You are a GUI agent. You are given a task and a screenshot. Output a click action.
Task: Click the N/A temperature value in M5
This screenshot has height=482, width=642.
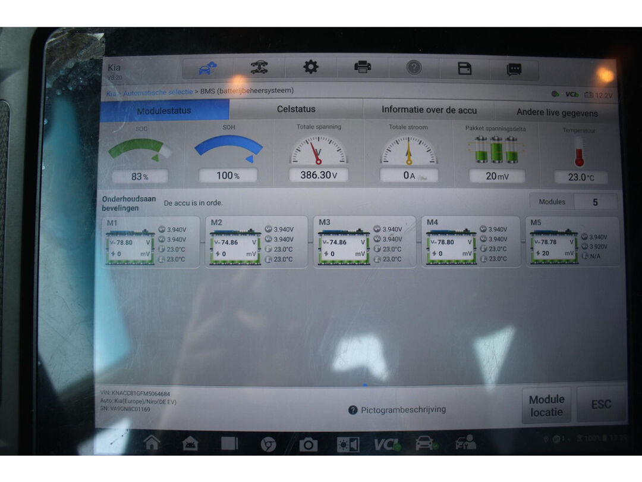[x=595, y=256]
